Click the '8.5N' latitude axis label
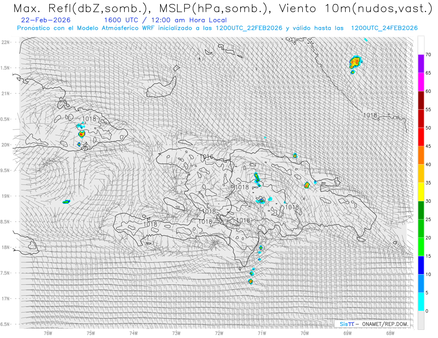Viewport: 438px width, 338px height. (x=5, y=222)
